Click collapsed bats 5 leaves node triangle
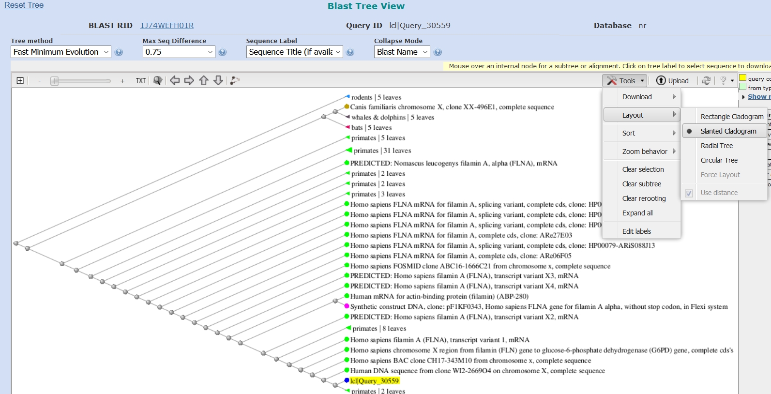771x394 pixels. coord(347,127)
